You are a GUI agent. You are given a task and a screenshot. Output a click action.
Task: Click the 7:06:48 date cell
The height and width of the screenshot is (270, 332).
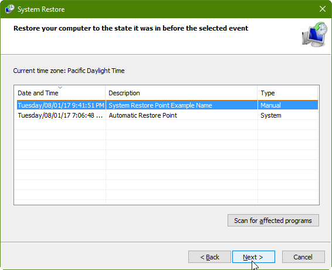point(60,115)
